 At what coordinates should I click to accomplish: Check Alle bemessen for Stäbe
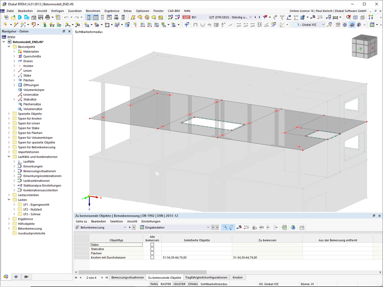152,244
